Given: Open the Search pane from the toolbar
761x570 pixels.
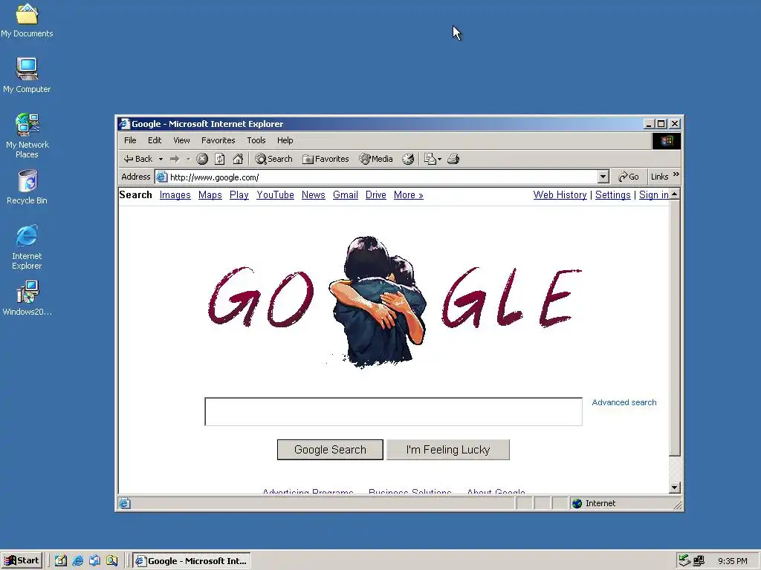Looking at the screenshot, I should 274,159.
